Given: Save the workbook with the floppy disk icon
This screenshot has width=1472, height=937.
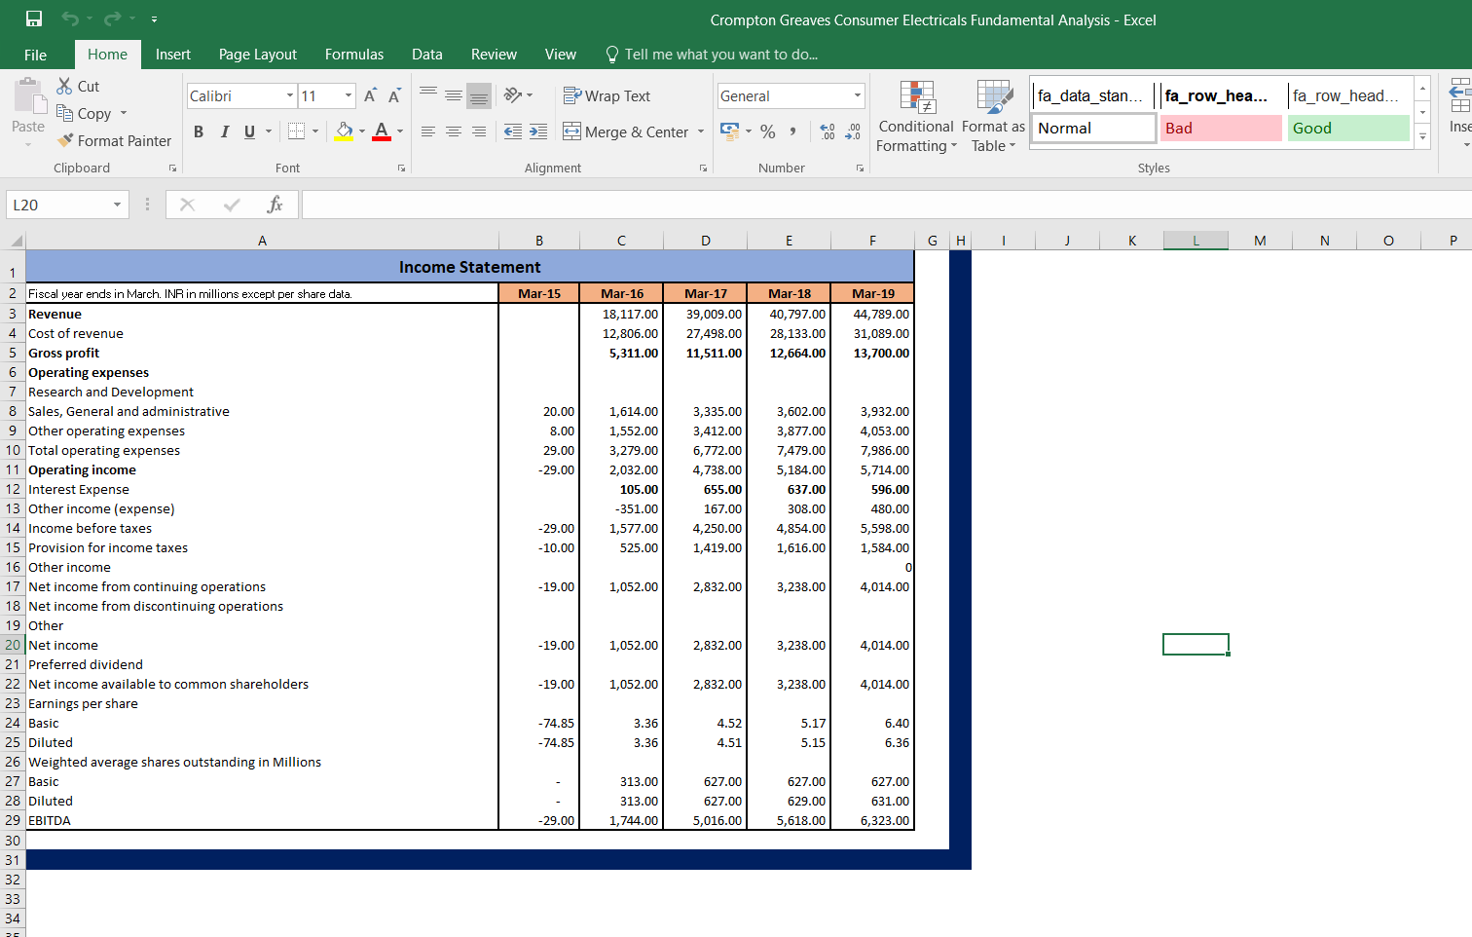Looking at the screenshot, I should tap(34, 19).
